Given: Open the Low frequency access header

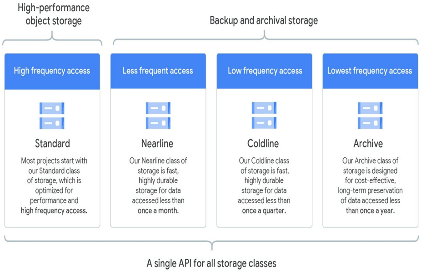Looking at the screenshot, I should tap(265, 71).
